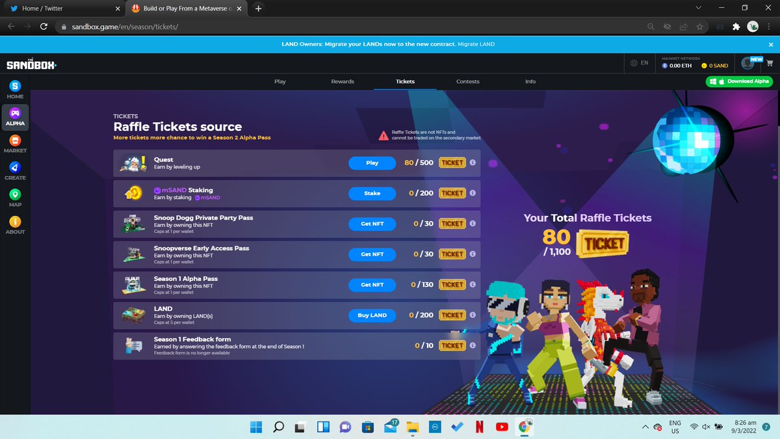
Task: Click info icon in Season 1 Alpha Pass row
Action: 473,285
